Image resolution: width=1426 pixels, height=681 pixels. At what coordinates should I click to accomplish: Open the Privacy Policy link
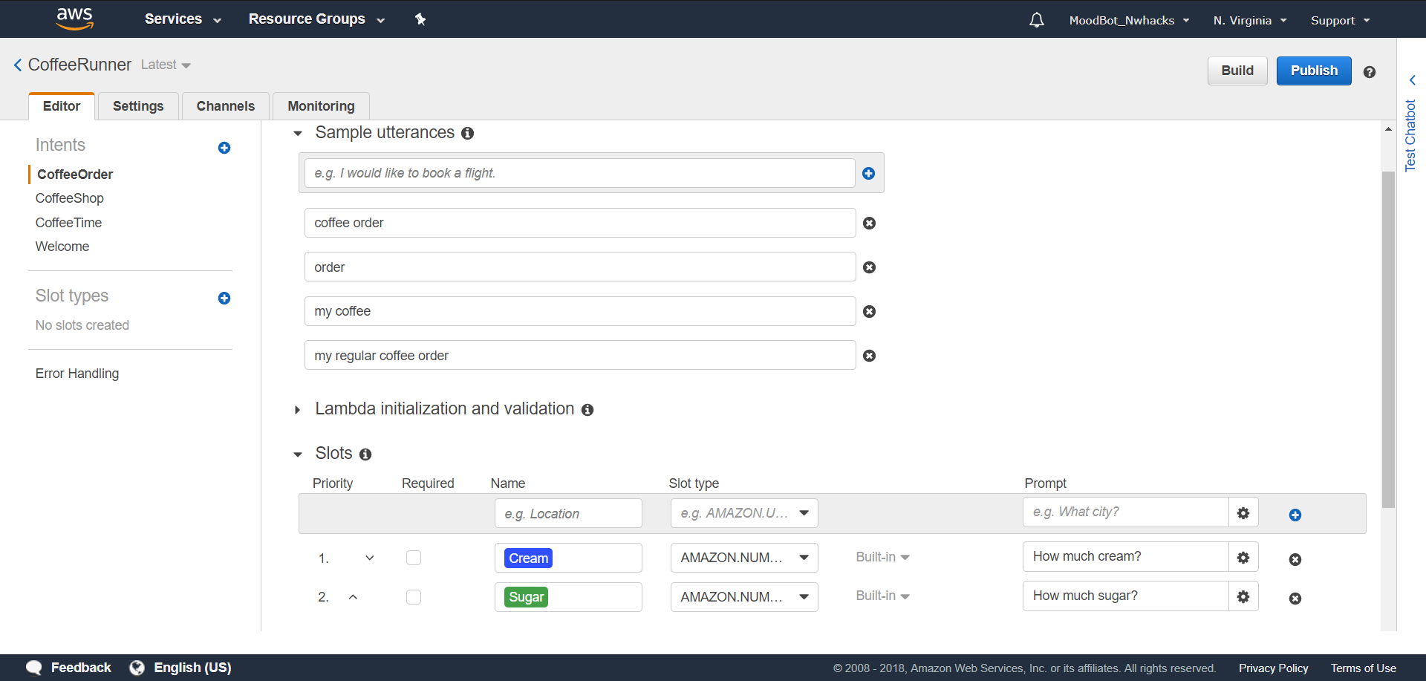click(x=1273, y=668)
